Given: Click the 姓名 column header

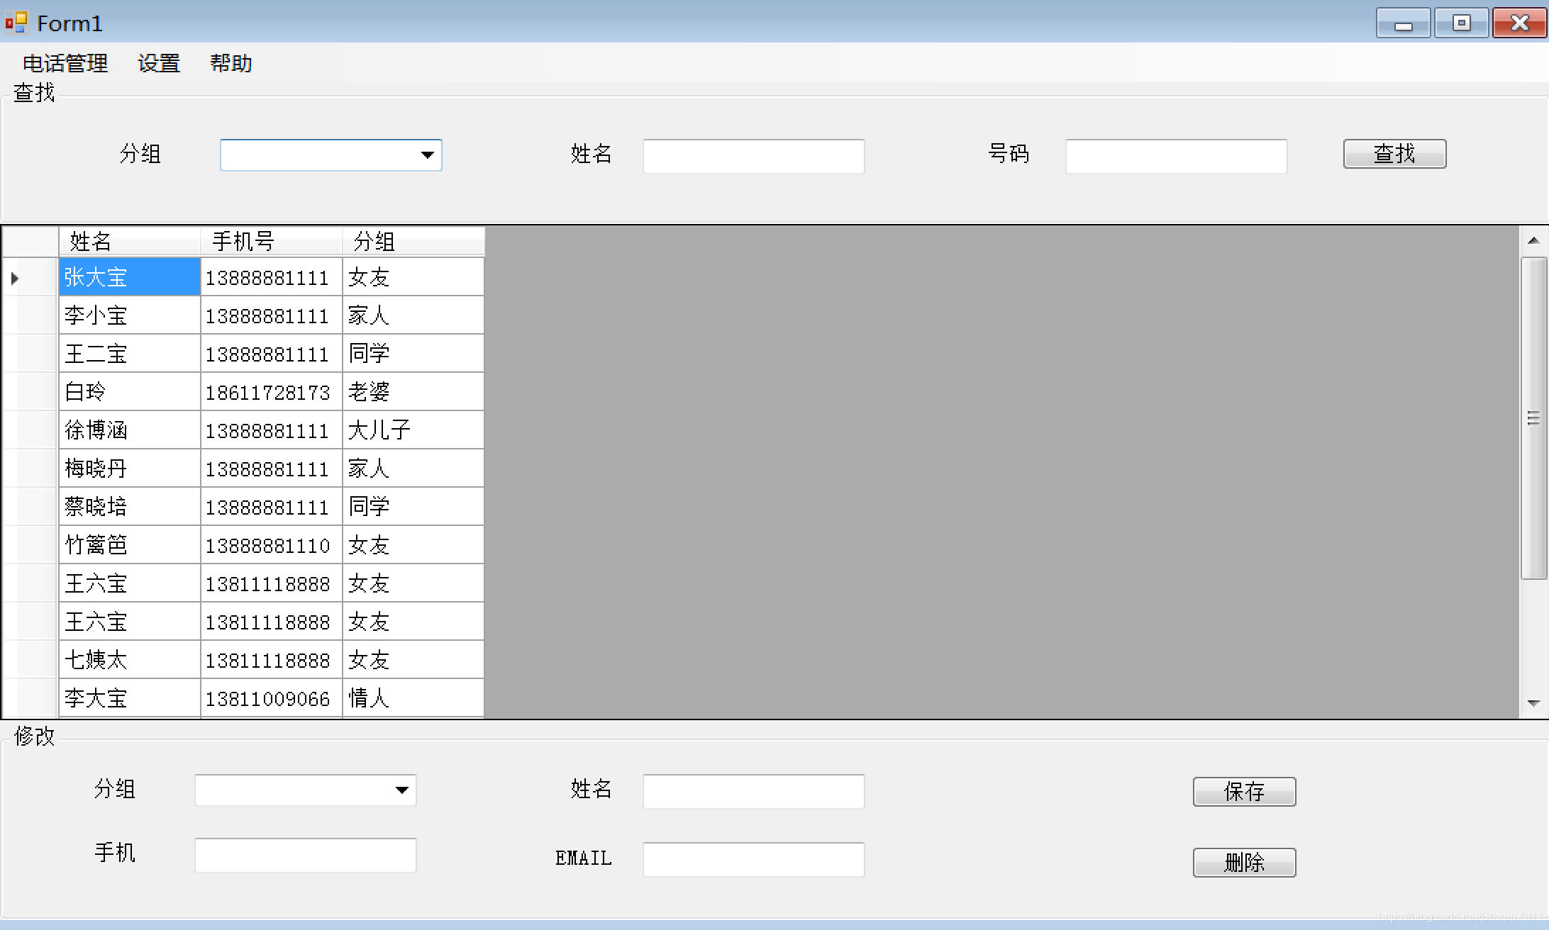Looking at the screenshot, I should pos(130,242).
